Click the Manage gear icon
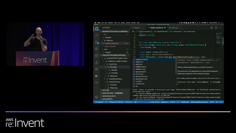Screen dimensions: 236x133 click(x=97, y=97)
